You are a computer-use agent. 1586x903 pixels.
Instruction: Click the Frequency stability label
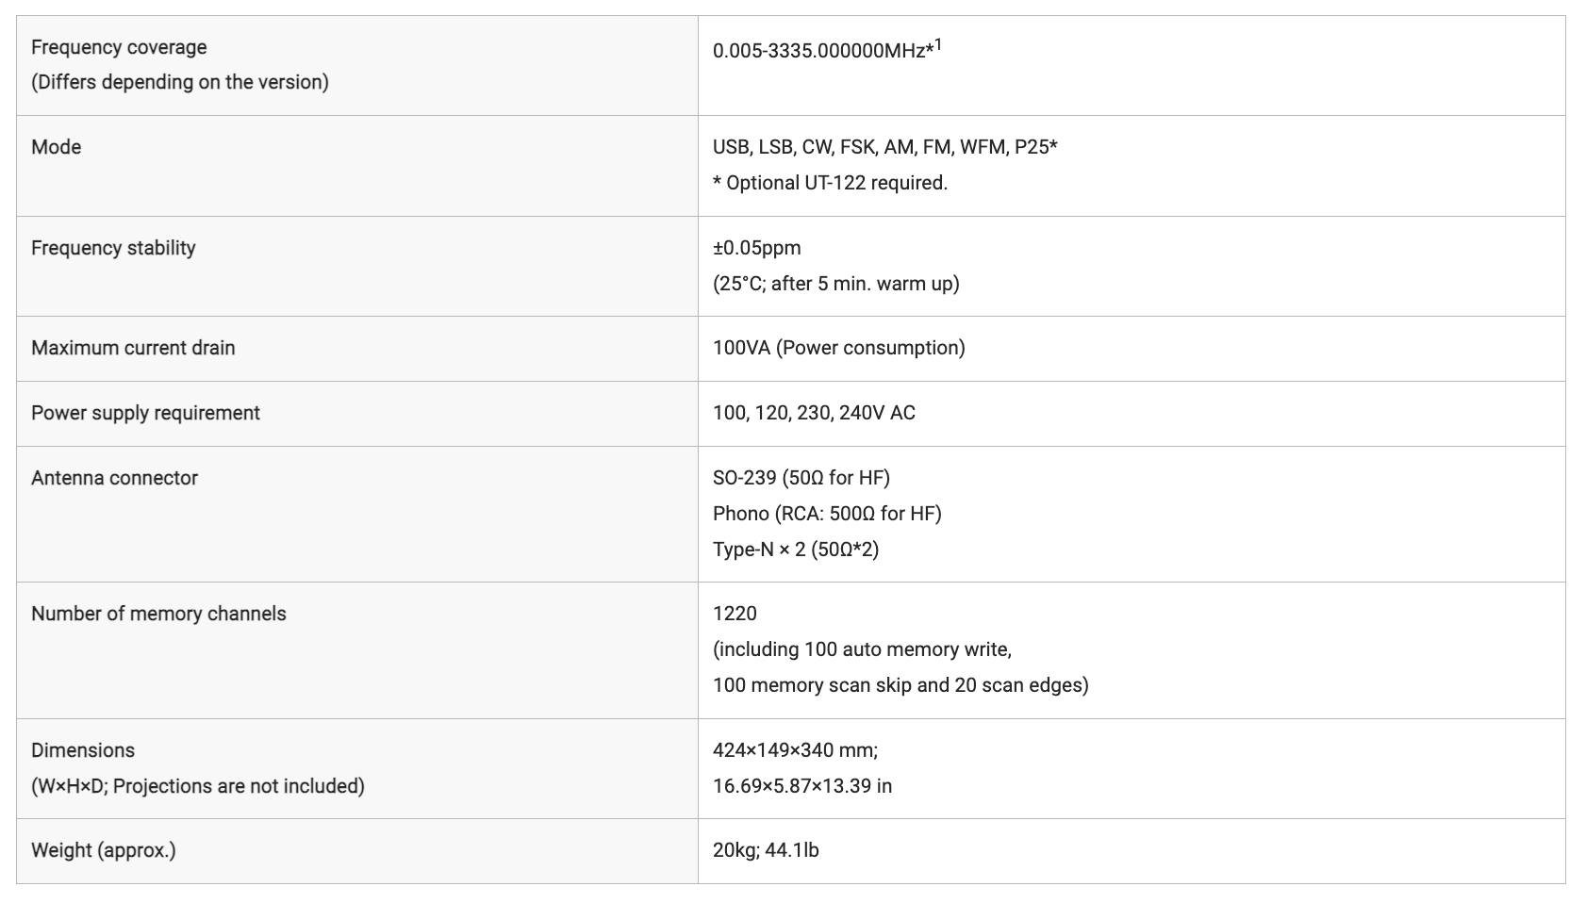[113, 248]
